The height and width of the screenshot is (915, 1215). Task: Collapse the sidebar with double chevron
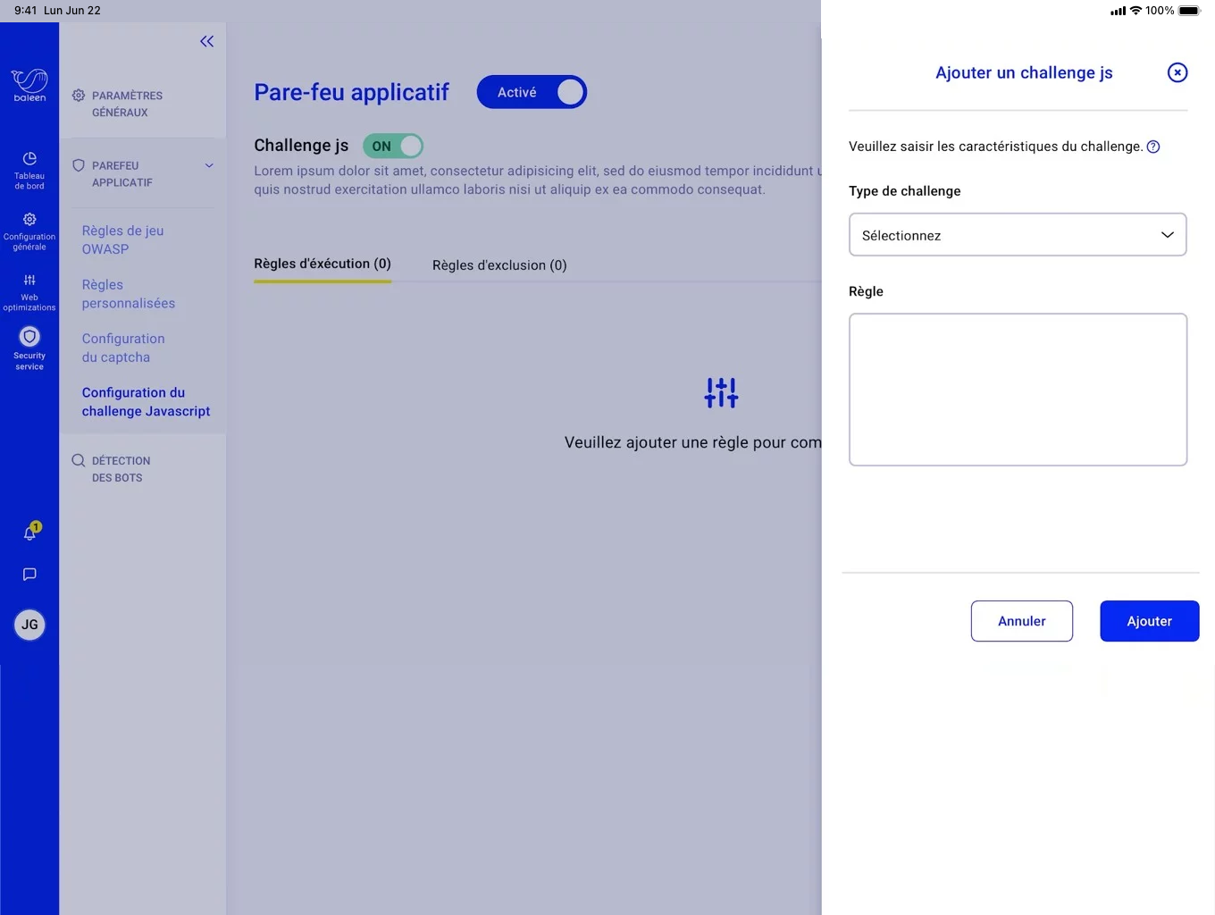(206, 41)
